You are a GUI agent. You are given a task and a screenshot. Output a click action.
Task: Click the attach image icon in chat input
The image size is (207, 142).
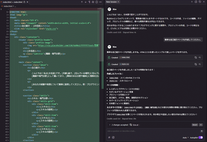click(x=113, y=137)
